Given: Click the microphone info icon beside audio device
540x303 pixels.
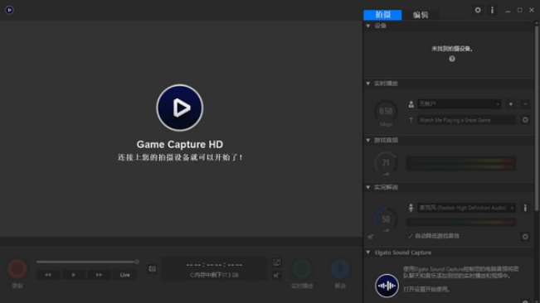Looking at the screenshot, I should click(x=525, y=208).
